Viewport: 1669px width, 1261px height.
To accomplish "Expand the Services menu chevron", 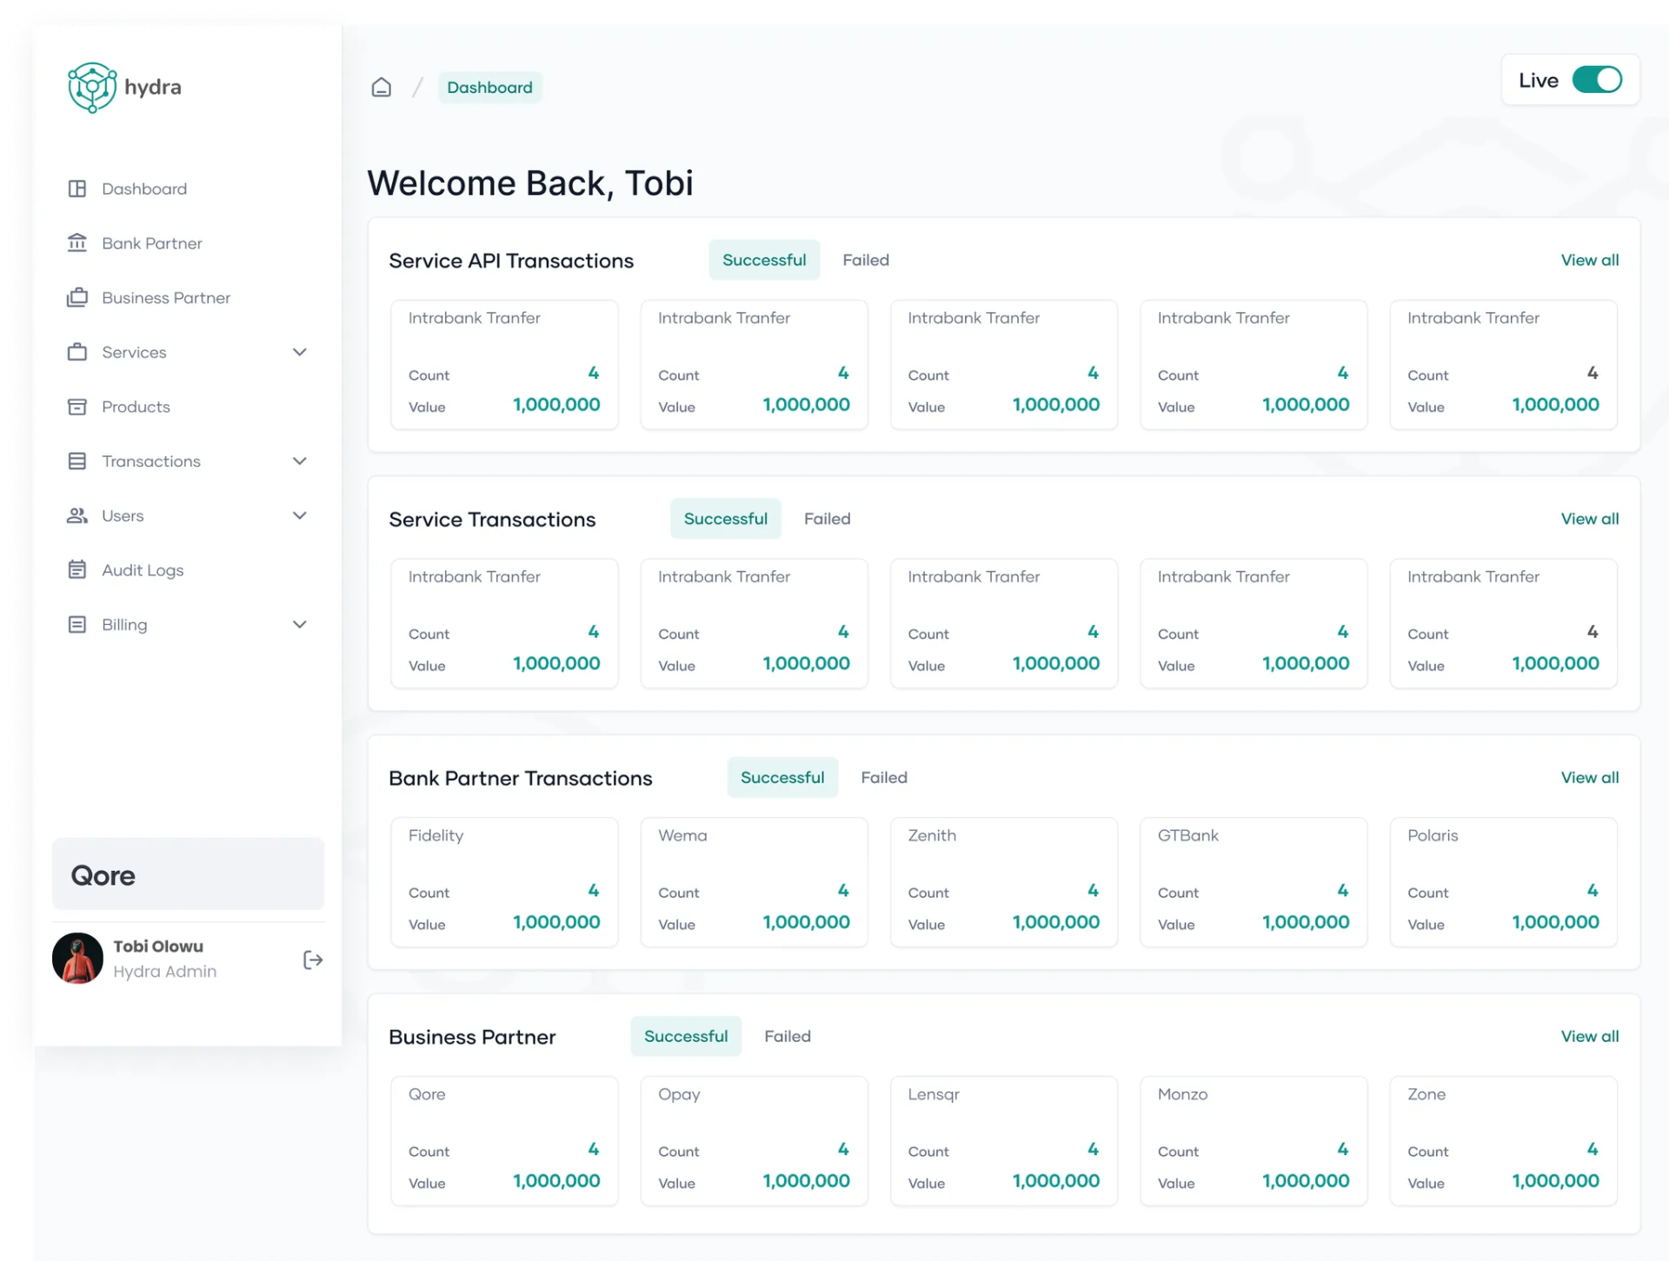I will tap(300, 352).
